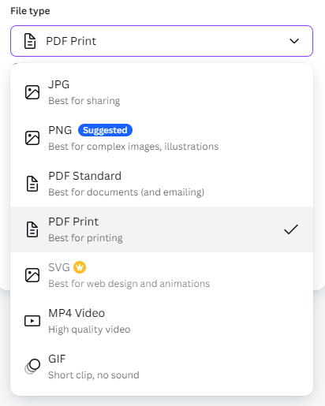The width and height of the screenshot is (325, 406).
Task: Choose PNG from the file type list
Action: (162, 138)
